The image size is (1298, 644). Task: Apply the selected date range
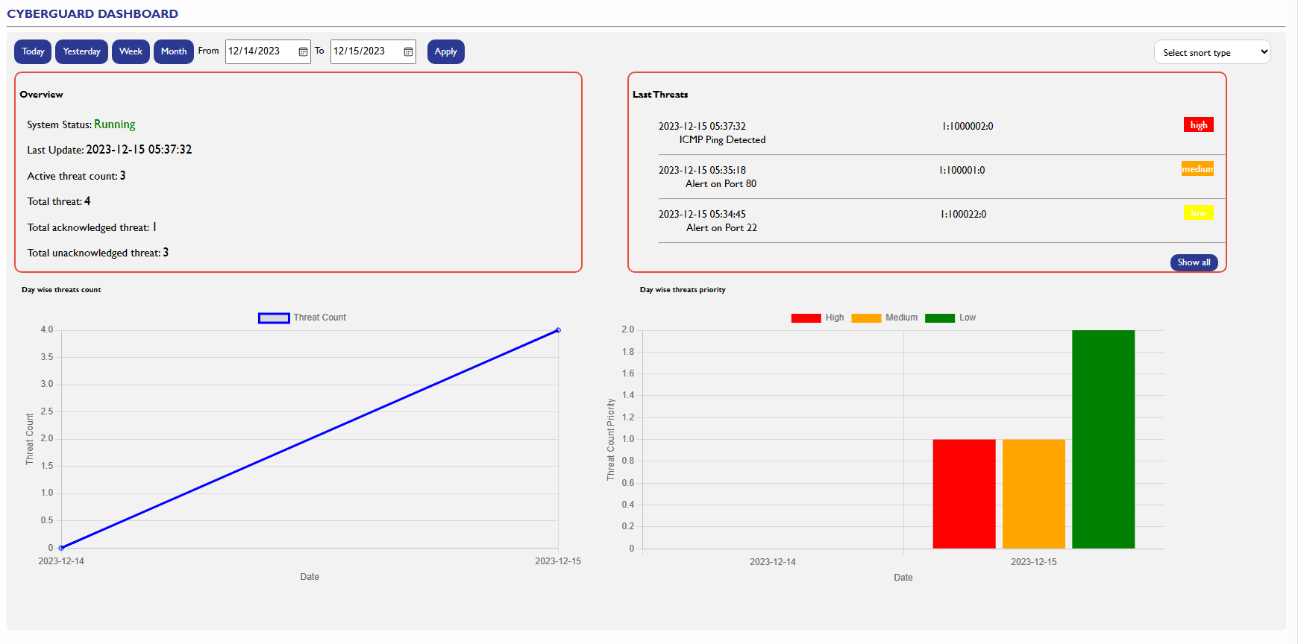click(x=445, y=51)
